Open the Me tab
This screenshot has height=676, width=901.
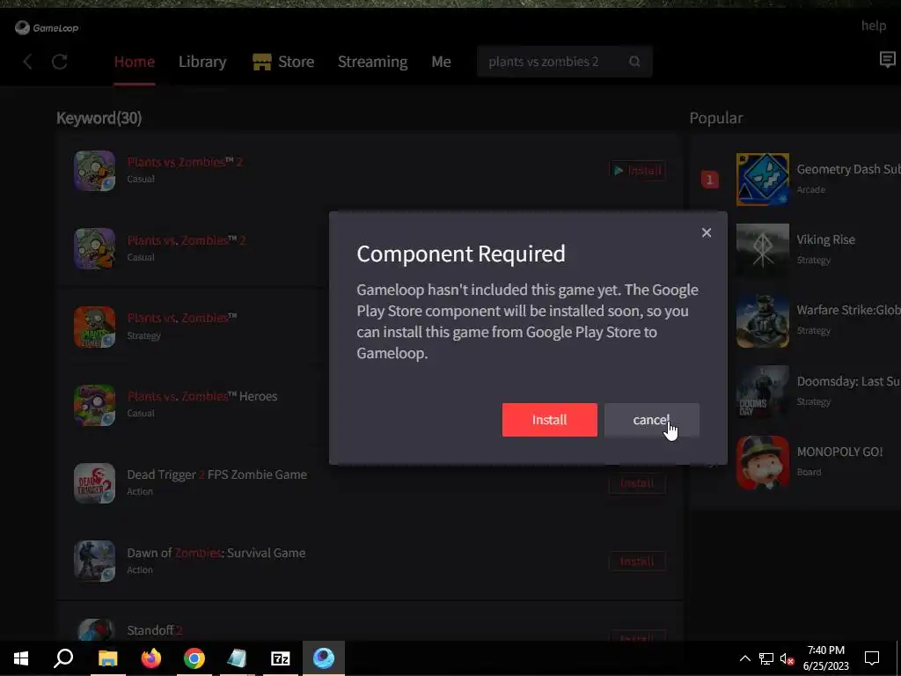click(x=441, y=62)
